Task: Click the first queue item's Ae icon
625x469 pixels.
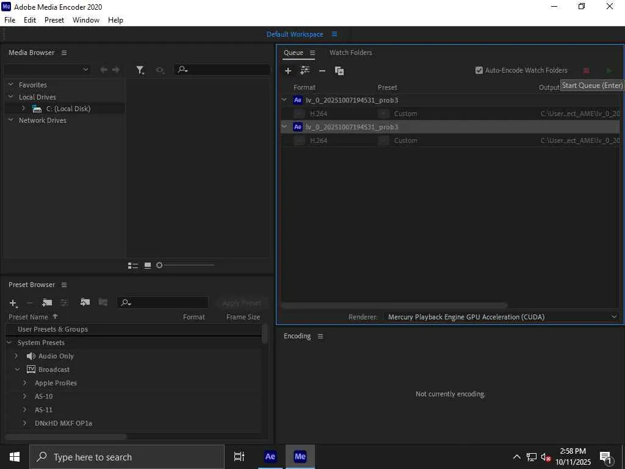Action: [x=298, y=100]
